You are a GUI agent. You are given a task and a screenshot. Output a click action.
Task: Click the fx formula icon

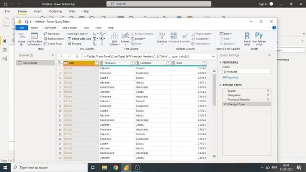tap(77, 56)
